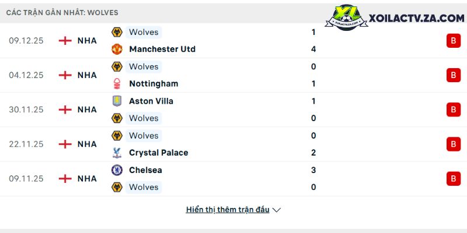The width and height of the screenshot is (467, 233).
Task: Select Wolves team name in 22.11.25 match
Action: (144, 136)
